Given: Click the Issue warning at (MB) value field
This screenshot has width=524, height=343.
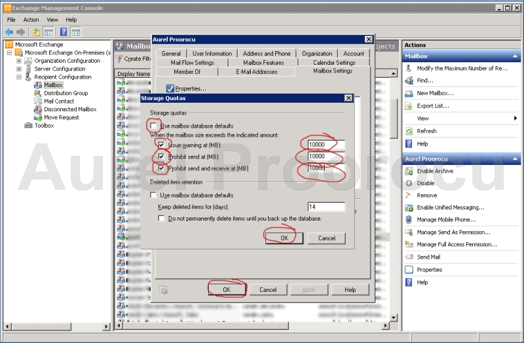Looking at the screenshot, I should tap(326, 144).
